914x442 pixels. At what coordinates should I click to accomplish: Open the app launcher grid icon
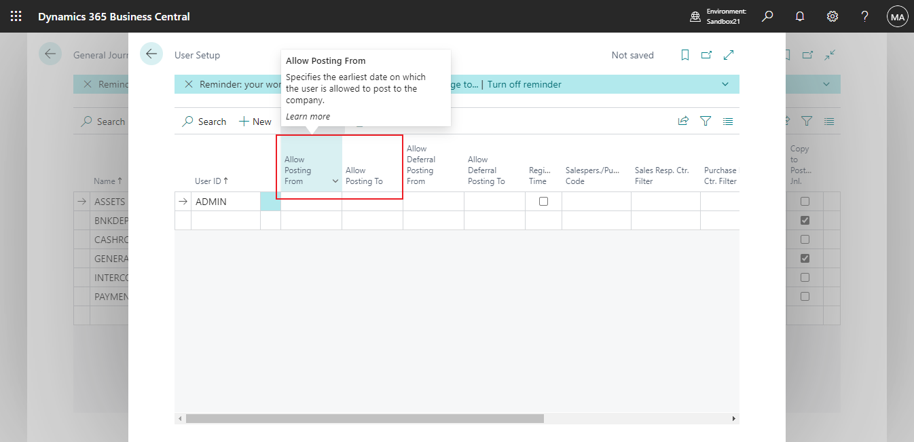pyautogui.click(x=16, y=16)
